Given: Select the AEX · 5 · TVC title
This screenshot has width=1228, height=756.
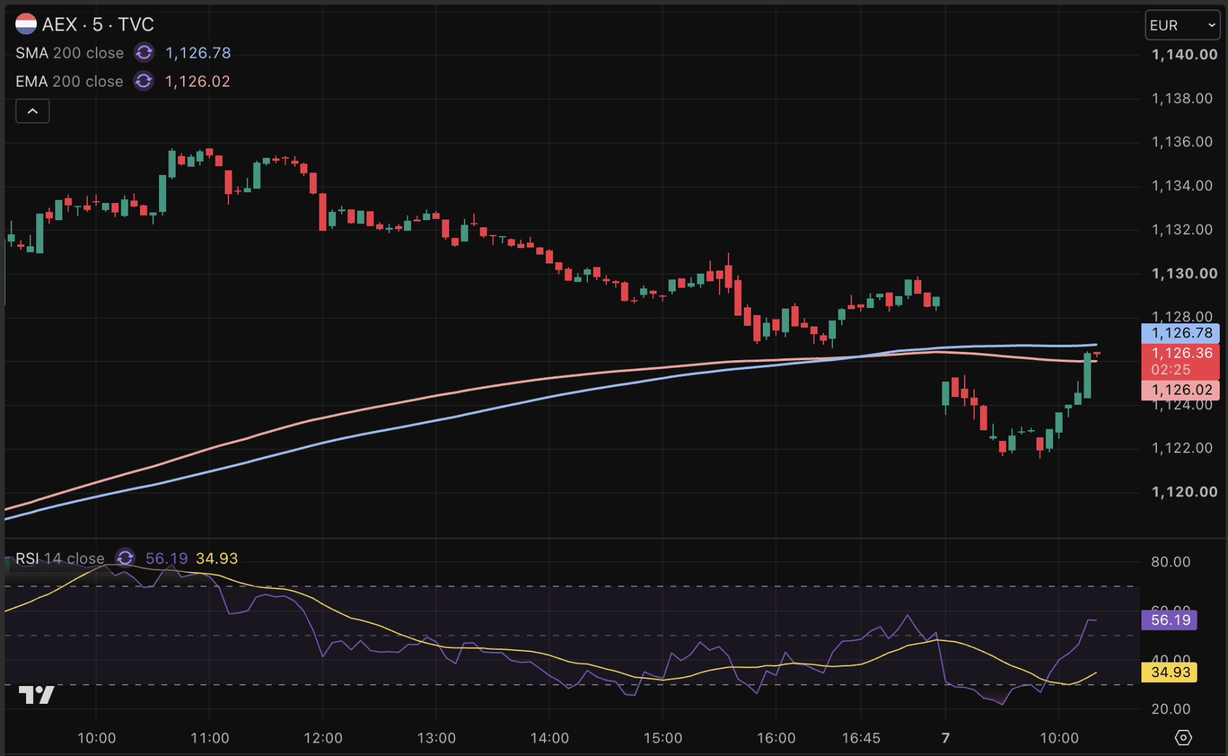Looking at the screenshot, I should (98, 24).
